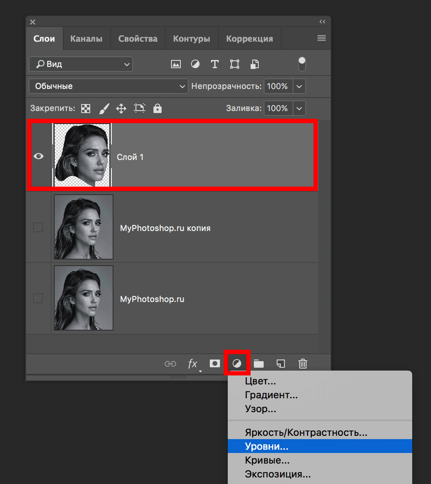
Task: Switch to the Каналы tab
Action: tap(86, 39)
